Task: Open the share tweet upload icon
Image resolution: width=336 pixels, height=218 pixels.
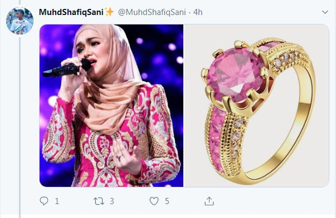Action: pos(209,201)
